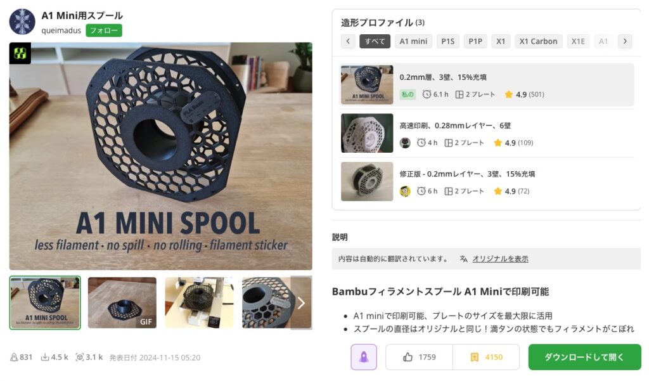Click the download count icon
The width and height of the screenshot is (649, 381).
pyautogui.click(x=45, y=357)
